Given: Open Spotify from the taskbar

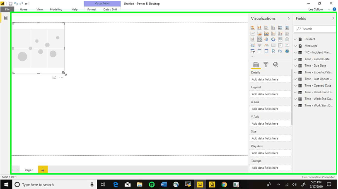Looking at the screenshot, I should (152, 184).
